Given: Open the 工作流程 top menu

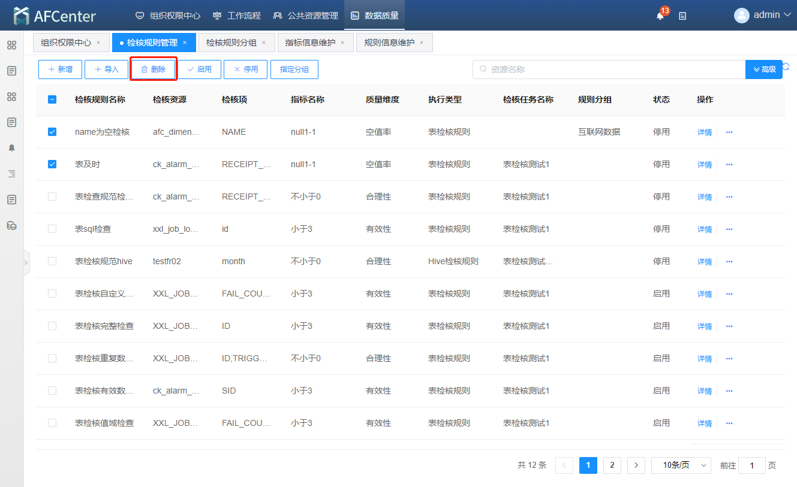Looking at the screenshot, I should [x=237, y=16].
